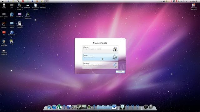Launch CyberLink PowerDirector desktop icon
Screen dimensions: 200x112
tap(27, 16)
